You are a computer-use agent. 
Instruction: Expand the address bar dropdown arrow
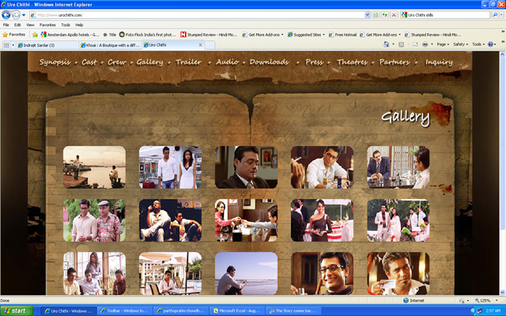pyautogui.click(x=367, y=15)
